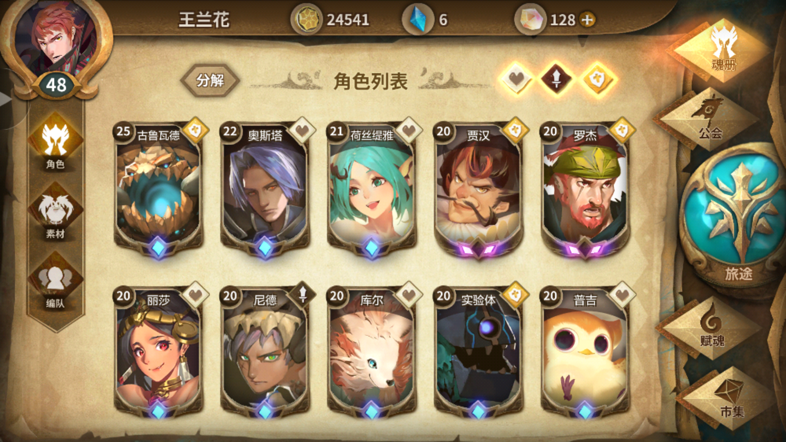Switch to the 编队 team formation tab
786x442 pixels.
(55, 282)
